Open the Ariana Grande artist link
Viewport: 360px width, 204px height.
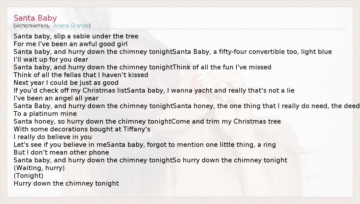(x=71, y=25)
